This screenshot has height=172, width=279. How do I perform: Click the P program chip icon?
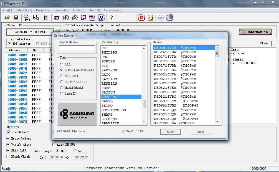pos(142,18)
